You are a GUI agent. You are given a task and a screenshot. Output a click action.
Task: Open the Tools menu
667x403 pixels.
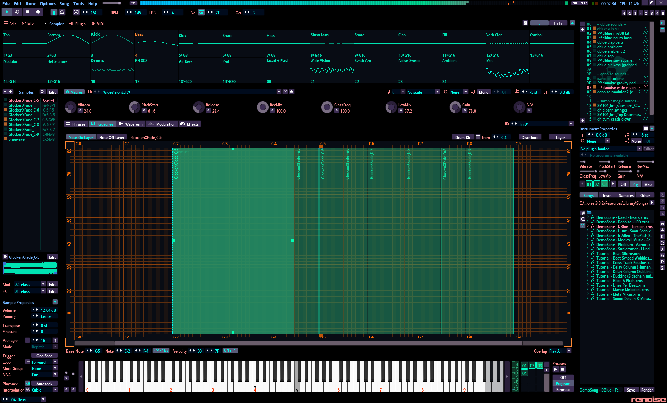click(79, 3)
